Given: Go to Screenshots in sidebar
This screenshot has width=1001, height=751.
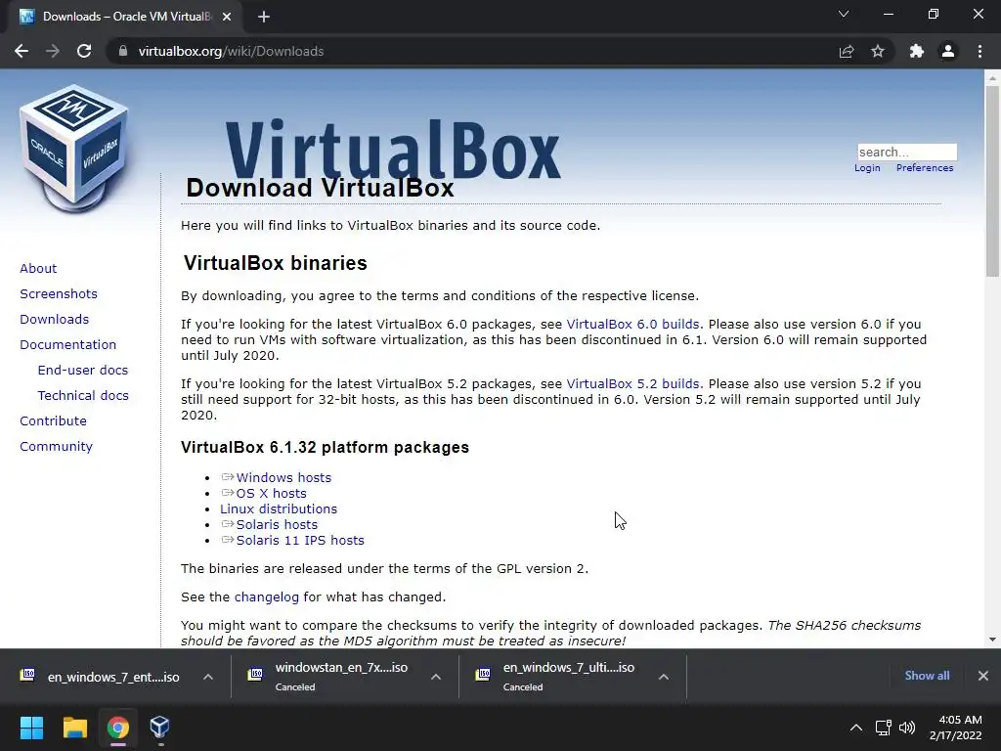Looking at the screenshot, I should (x=59, y=293).
